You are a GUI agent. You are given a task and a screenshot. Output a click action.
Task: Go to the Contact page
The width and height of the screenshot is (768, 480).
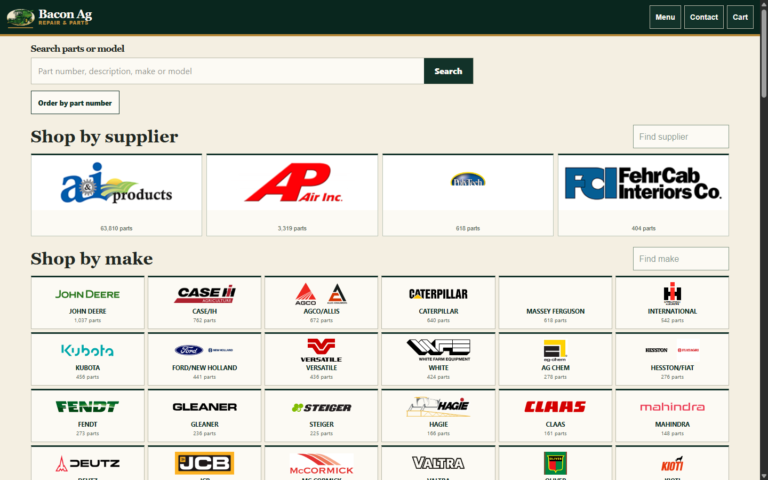coord(704,17)
